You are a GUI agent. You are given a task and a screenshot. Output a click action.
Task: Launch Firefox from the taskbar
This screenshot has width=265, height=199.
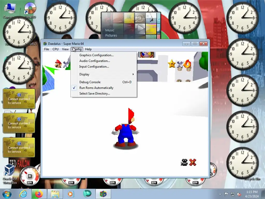click(x=39, y=194)
